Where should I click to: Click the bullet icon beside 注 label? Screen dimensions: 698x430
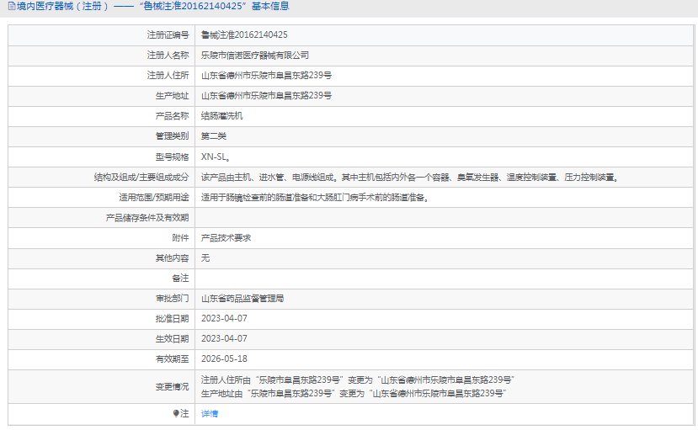point(176,413)
